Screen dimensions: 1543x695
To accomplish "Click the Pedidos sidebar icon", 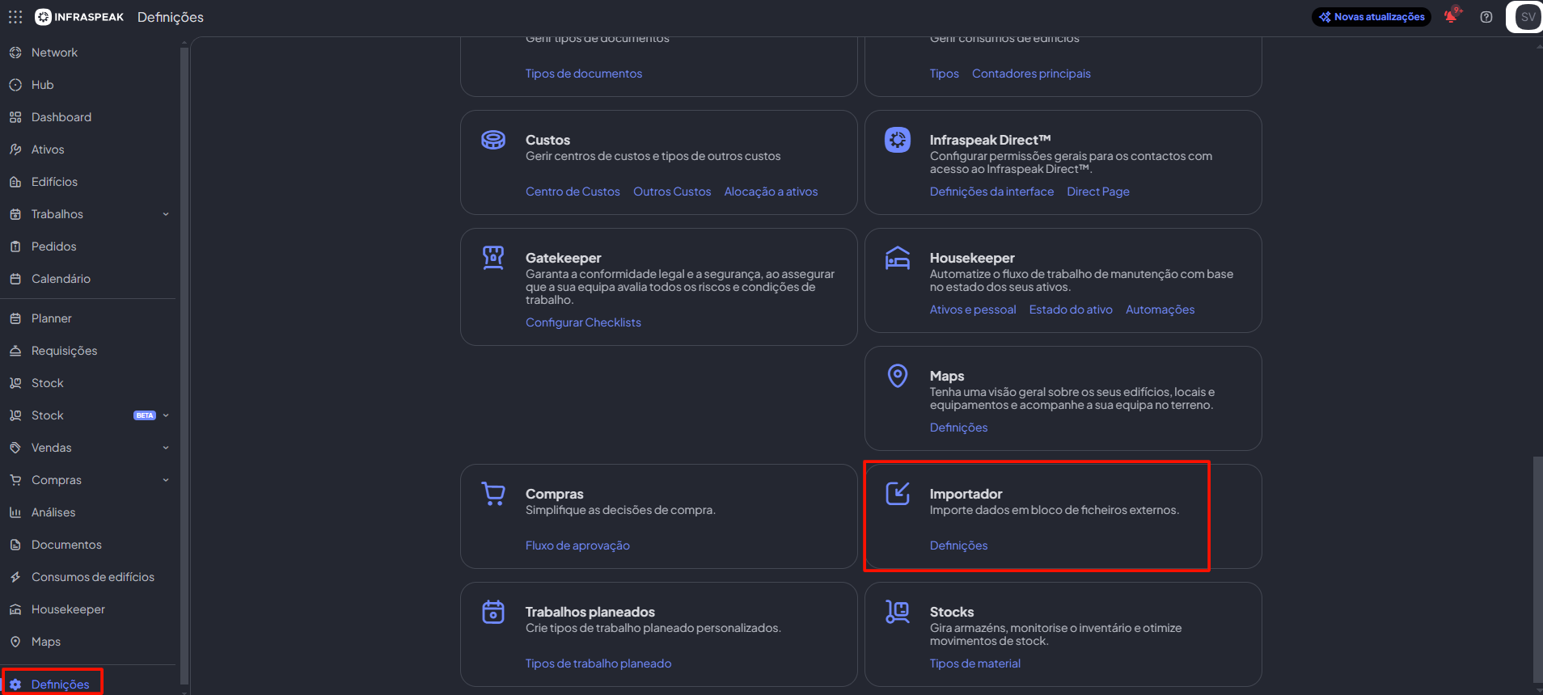I will coord(15,246).
